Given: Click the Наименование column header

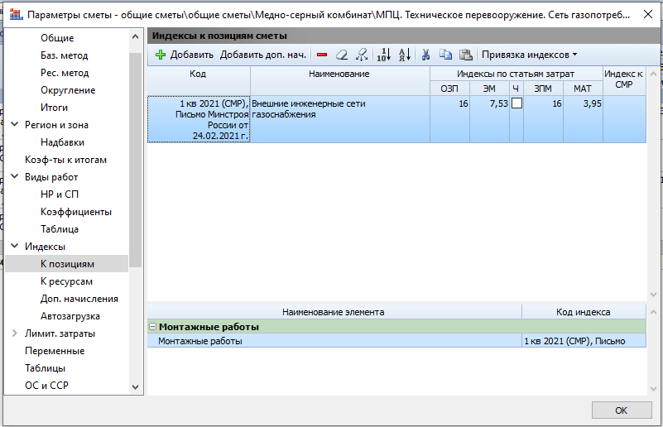Looking at the screenshot, I should (x=339, y=80).
